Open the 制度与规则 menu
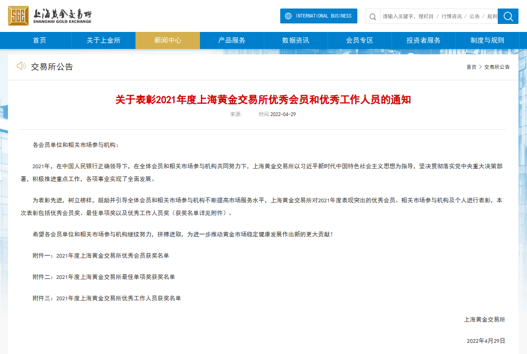The height and width of the screenshot is (354, 527). [x=487, y=40]
